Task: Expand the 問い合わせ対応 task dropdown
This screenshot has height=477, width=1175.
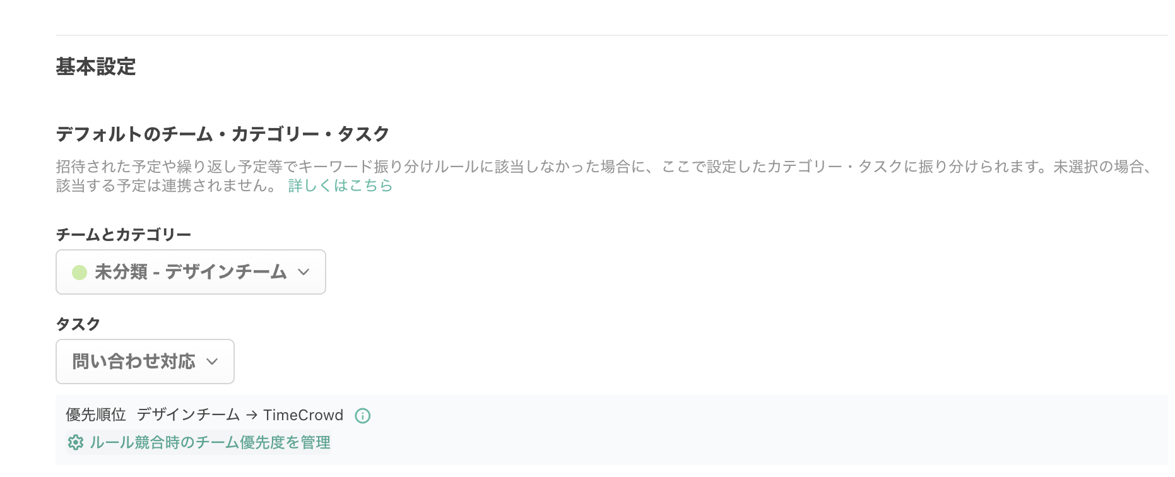Action: point(145,362)
